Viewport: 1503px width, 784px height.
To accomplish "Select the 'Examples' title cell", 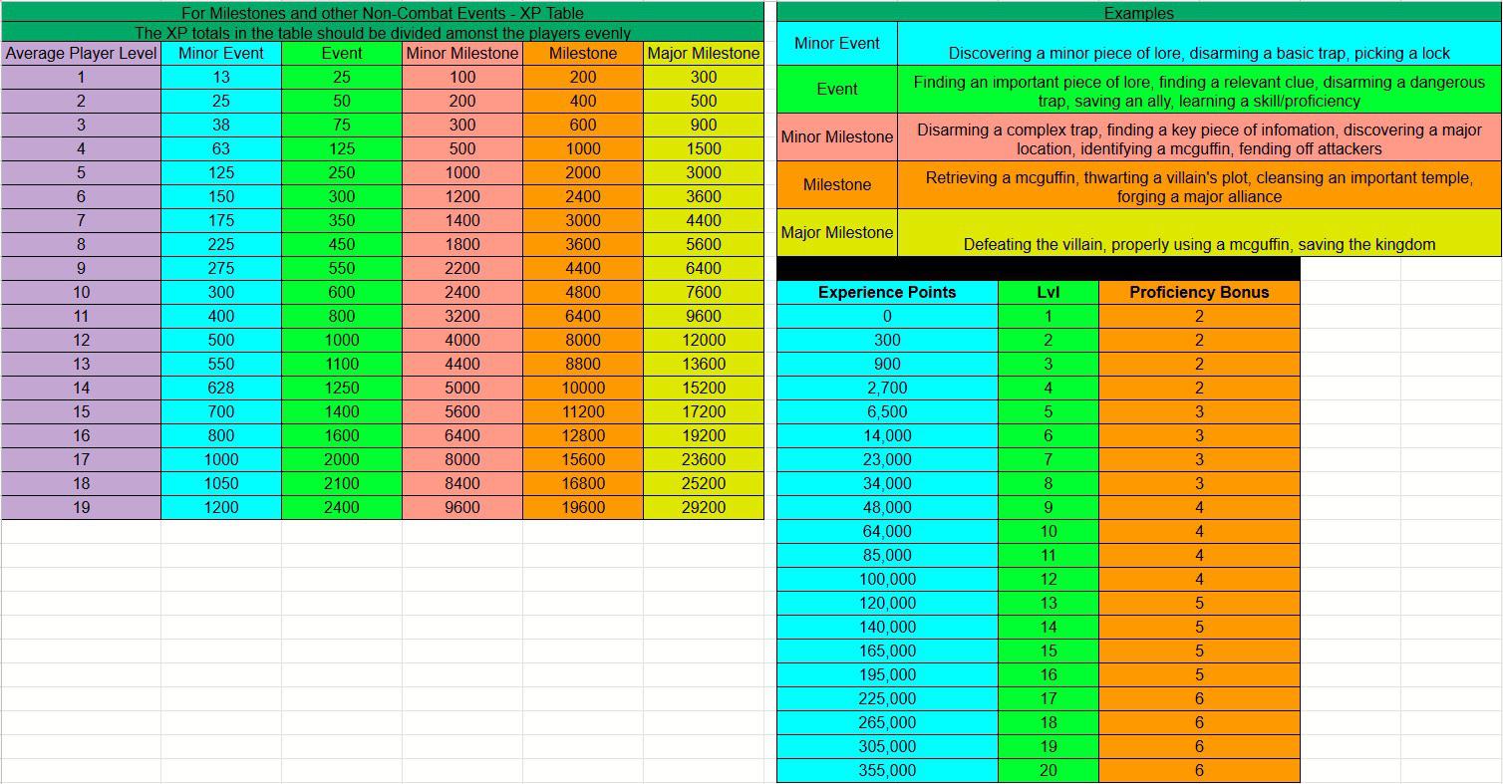I will point(1139,12).
